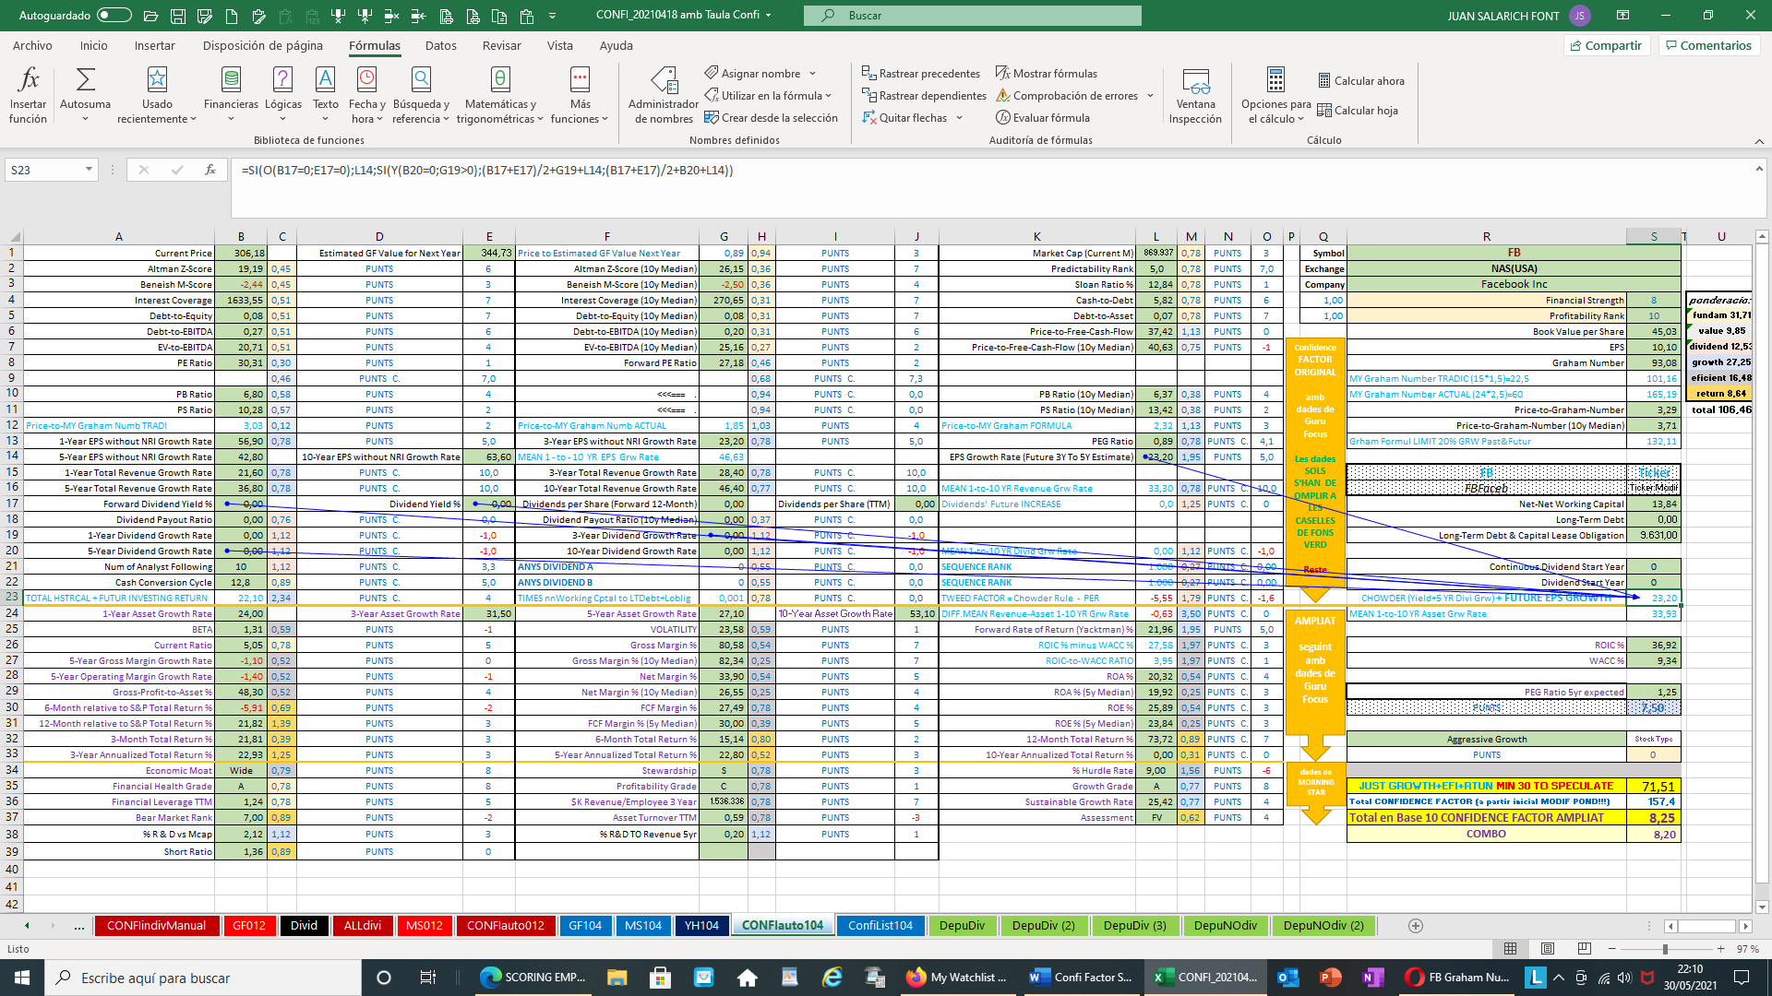Open Customize Quick Access Toolbar dropdown
Image resolution: width=1772 pixels, height=996 pixels.
552,16
